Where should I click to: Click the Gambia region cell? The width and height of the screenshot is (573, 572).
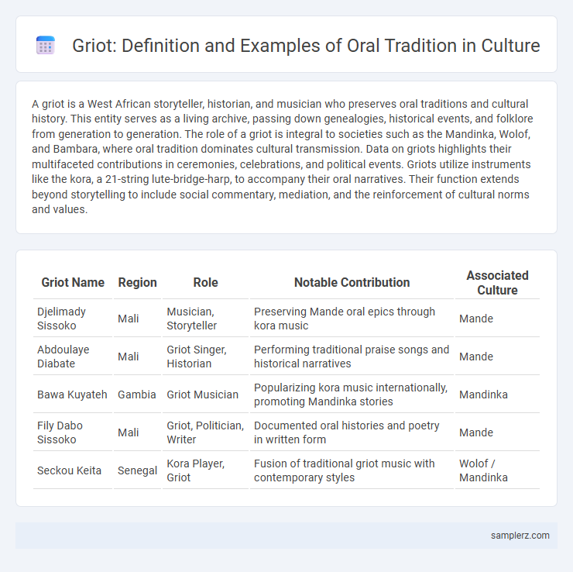pos(137,395)
